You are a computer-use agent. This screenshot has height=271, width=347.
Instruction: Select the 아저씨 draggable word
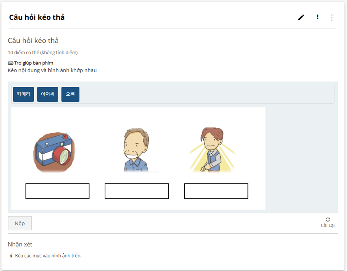click(48, 94)
